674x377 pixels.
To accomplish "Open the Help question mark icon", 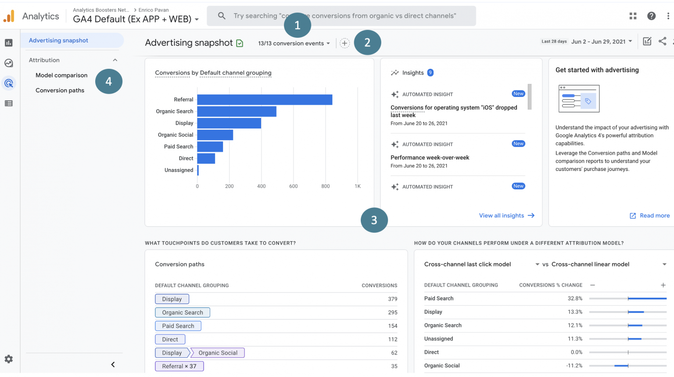I will (x=651, y=16).
